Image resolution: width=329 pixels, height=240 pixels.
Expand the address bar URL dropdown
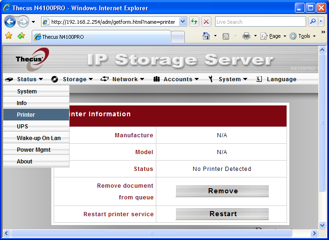pos(182,21)
